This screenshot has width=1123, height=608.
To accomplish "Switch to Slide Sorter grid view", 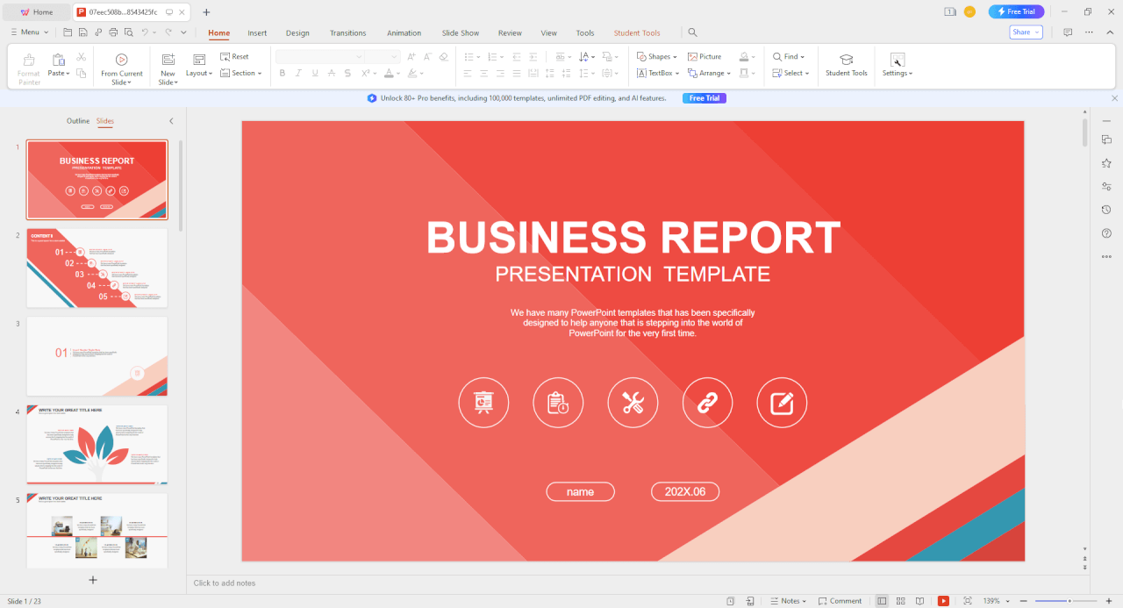I will point(900,601).
